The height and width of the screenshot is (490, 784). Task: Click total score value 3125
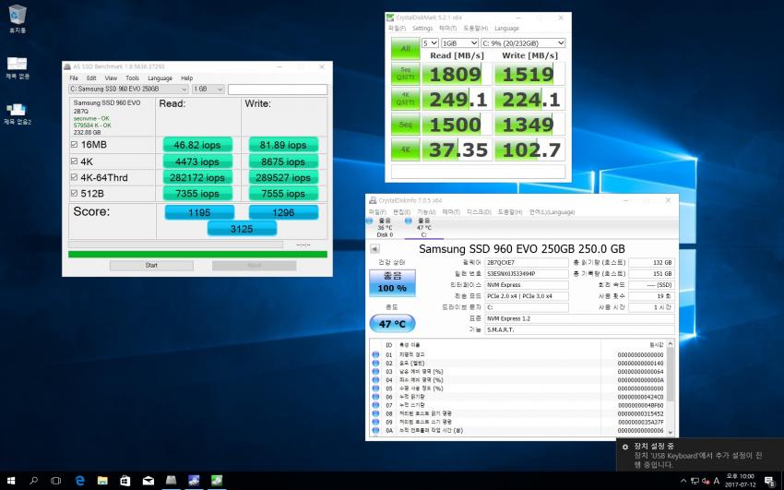tap(242, 229)
